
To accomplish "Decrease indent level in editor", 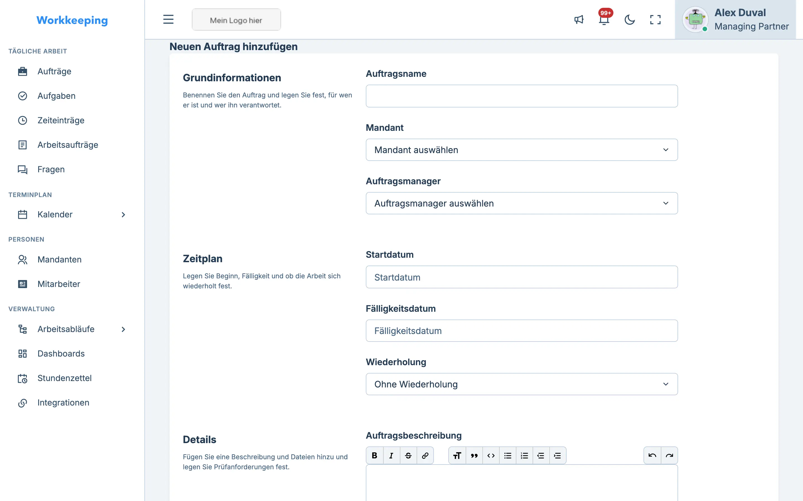I will tap(541, 455).
